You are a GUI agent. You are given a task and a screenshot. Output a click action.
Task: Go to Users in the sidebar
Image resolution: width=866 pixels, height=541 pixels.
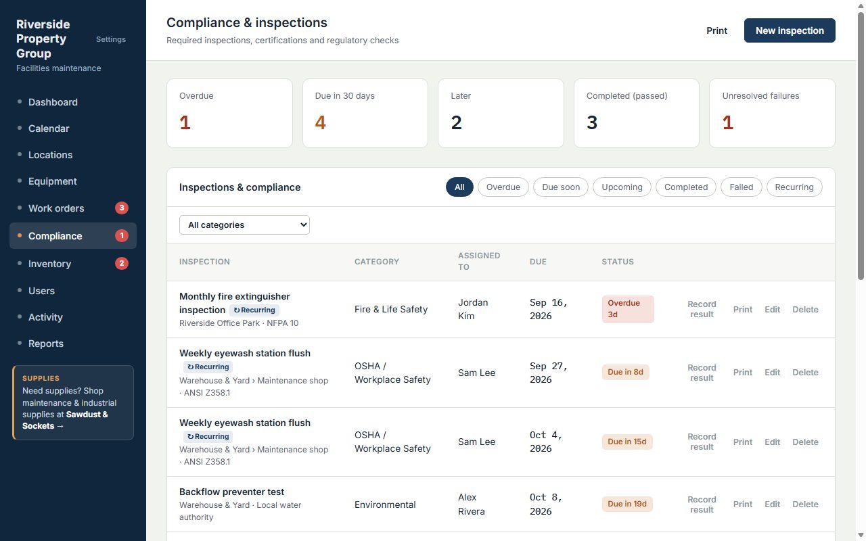[73, 291]
